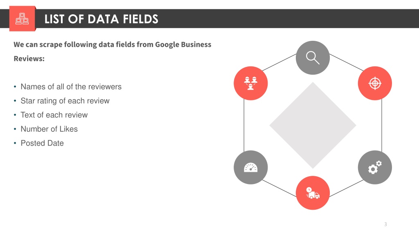This screenshot has width=419, height=235.
Task: Click the slide page number 3
Action: pyautogui.click(x=385, y=224)
